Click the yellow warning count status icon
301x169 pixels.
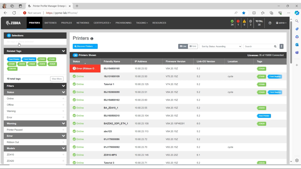pos(244,21)
